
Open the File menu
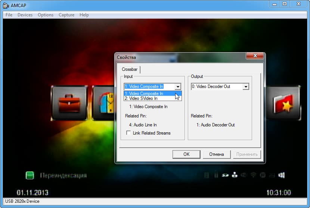[x=9, y=15]
